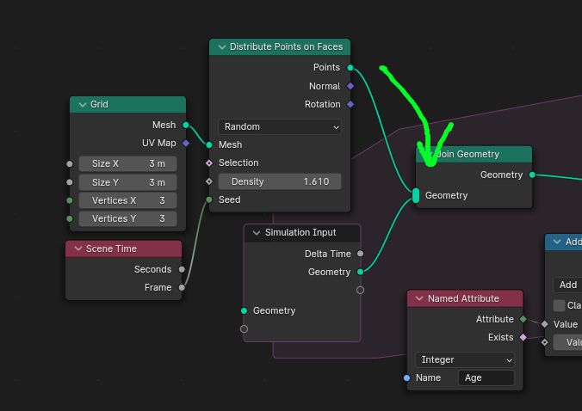Click the Vertices Y input socket
Screen dimensions: 582x411
click(70, 218)
